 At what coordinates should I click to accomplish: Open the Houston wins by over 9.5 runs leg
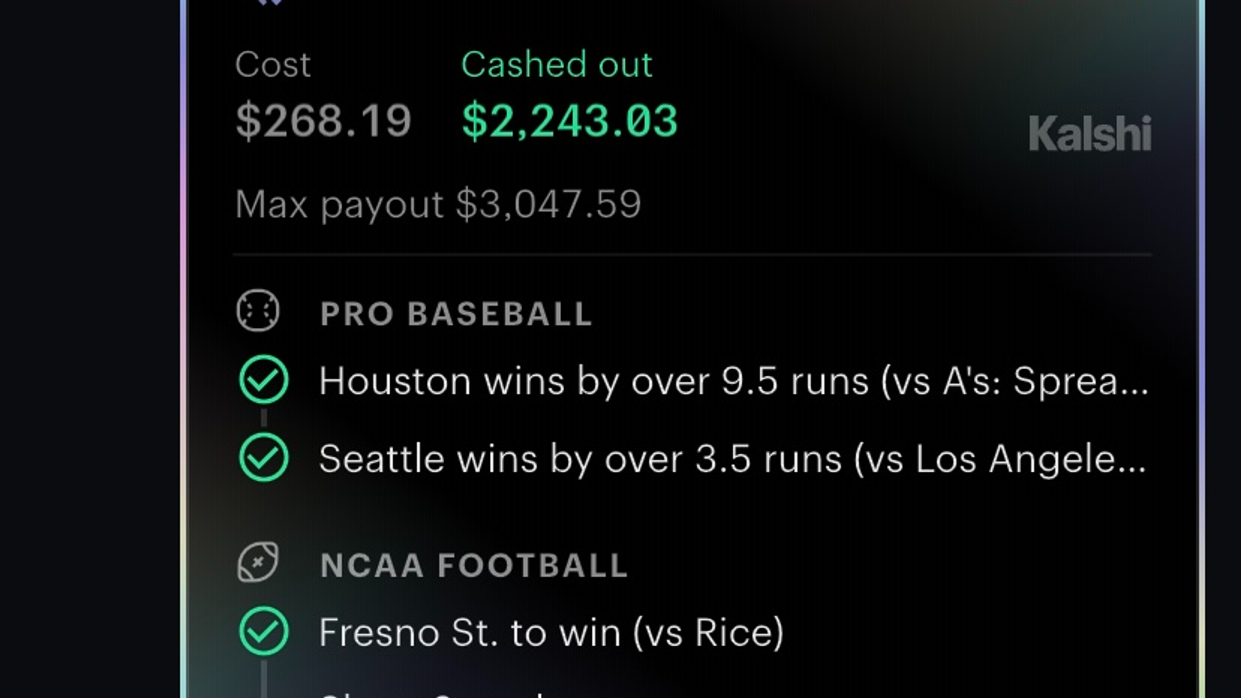(734, 381)
